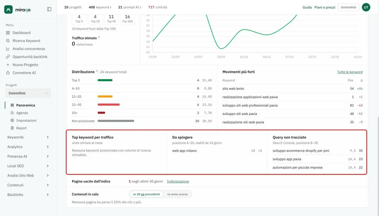Click 'web app milano' in Da spingere
Screen dimensions: 379x216
pos(184,151)
